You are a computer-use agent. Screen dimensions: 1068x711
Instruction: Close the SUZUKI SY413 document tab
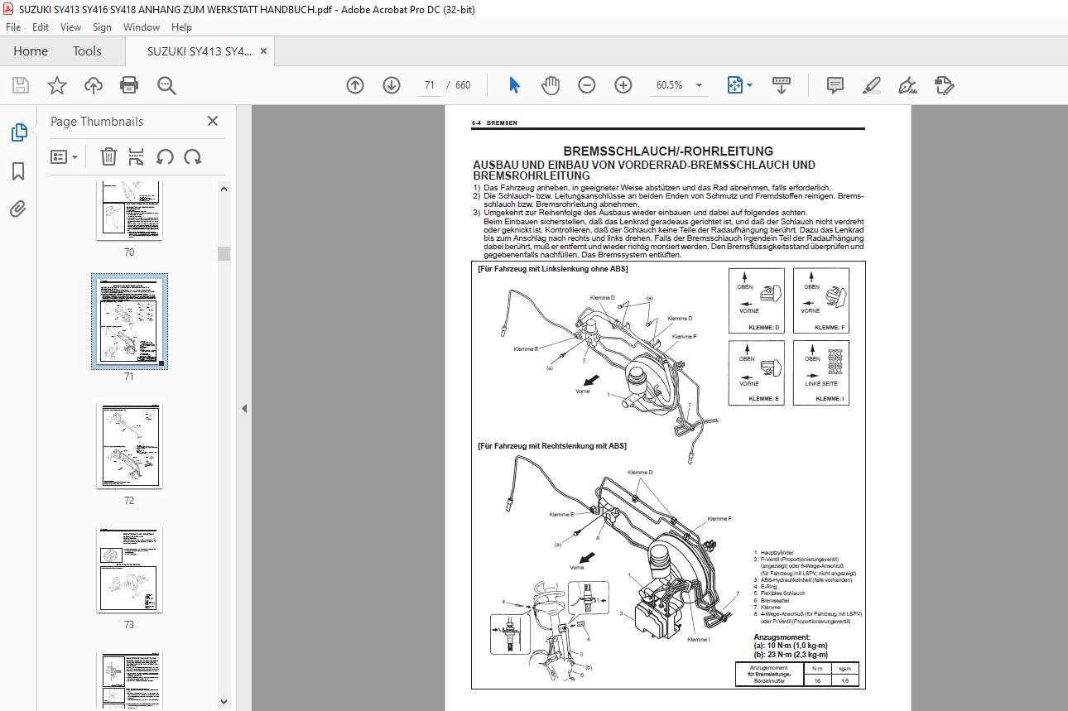[263, 51]
